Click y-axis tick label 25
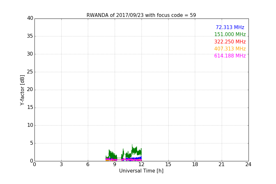The image size is (276, 184). click(x=30, y=72)
